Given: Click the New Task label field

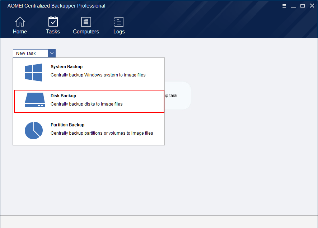Looking at the screenshot, I should (x=31, y=53).
